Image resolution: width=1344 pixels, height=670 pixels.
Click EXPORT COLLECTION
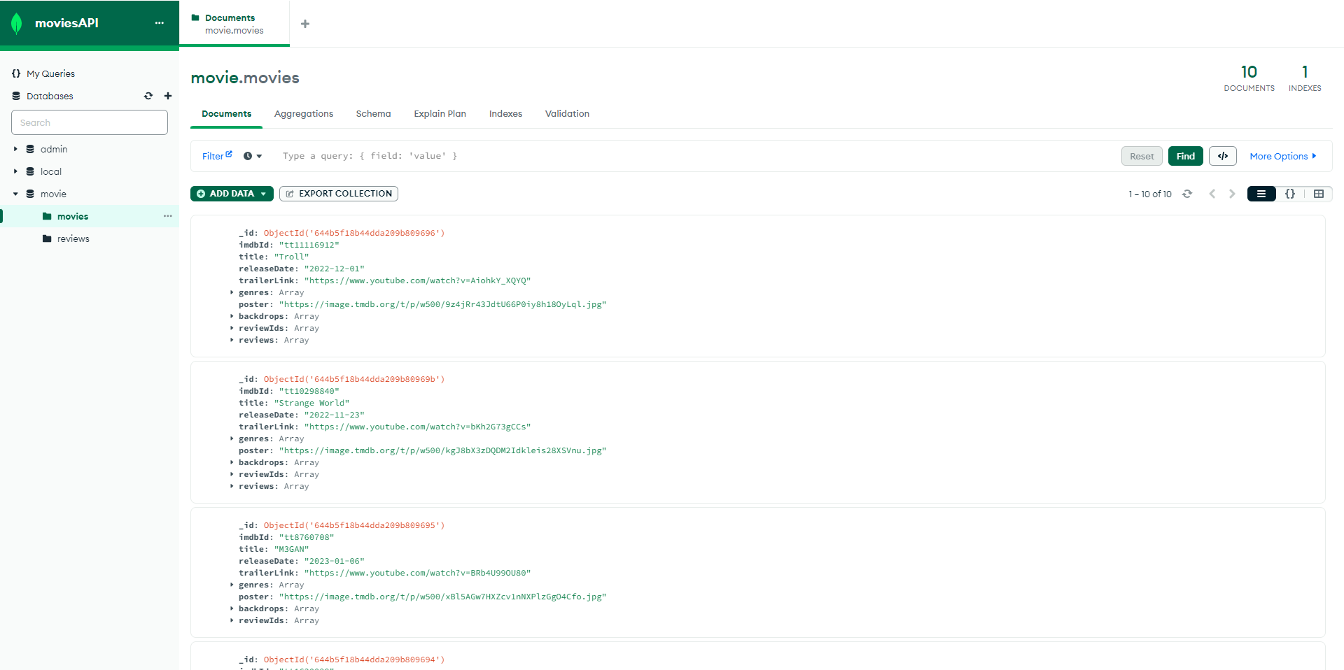tap(338, 194)
